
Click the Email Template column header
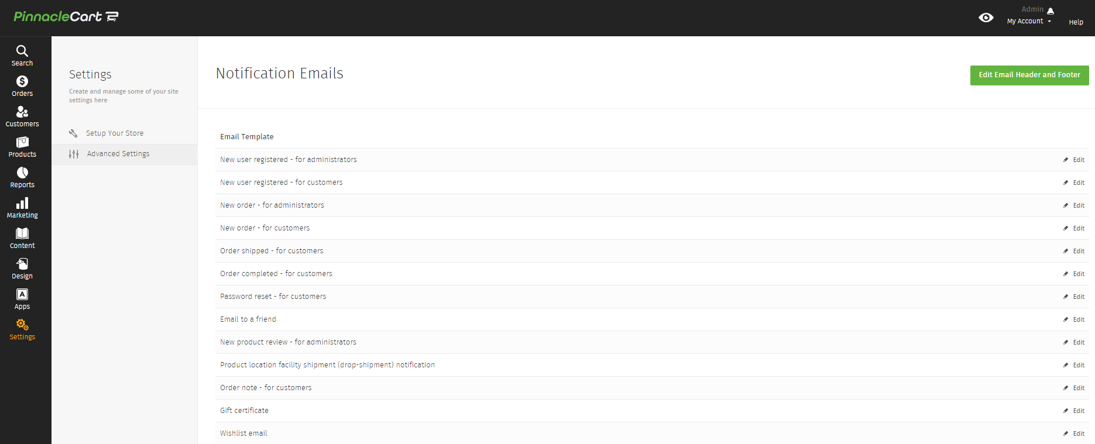point(247,137)
